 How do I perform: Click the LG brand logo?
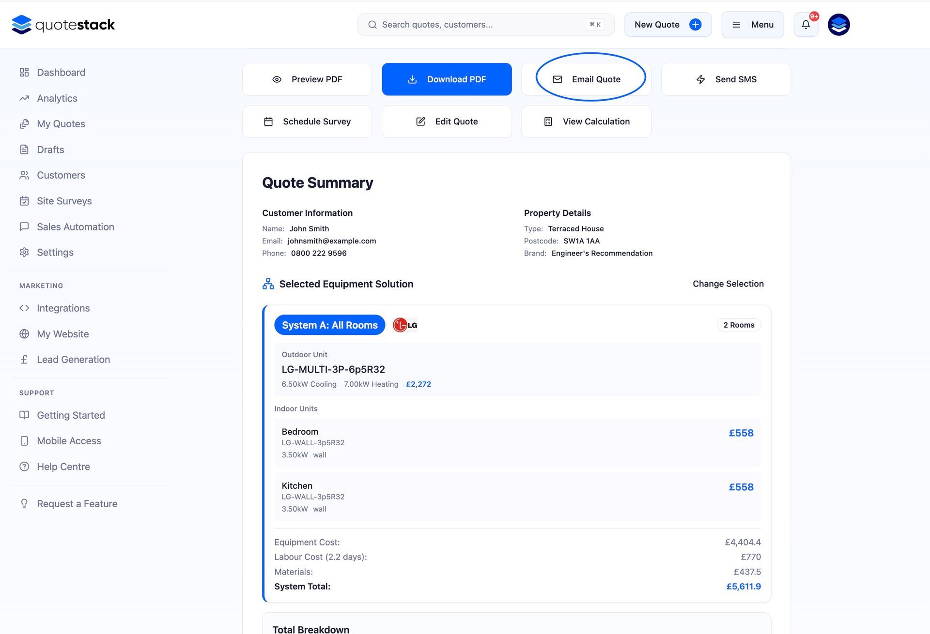[405, 325]
